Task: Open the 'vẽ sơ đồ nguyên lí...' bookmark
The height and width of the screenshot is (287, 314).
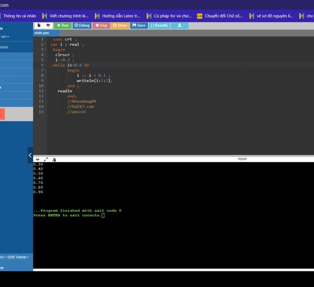Action: point(271,16)
